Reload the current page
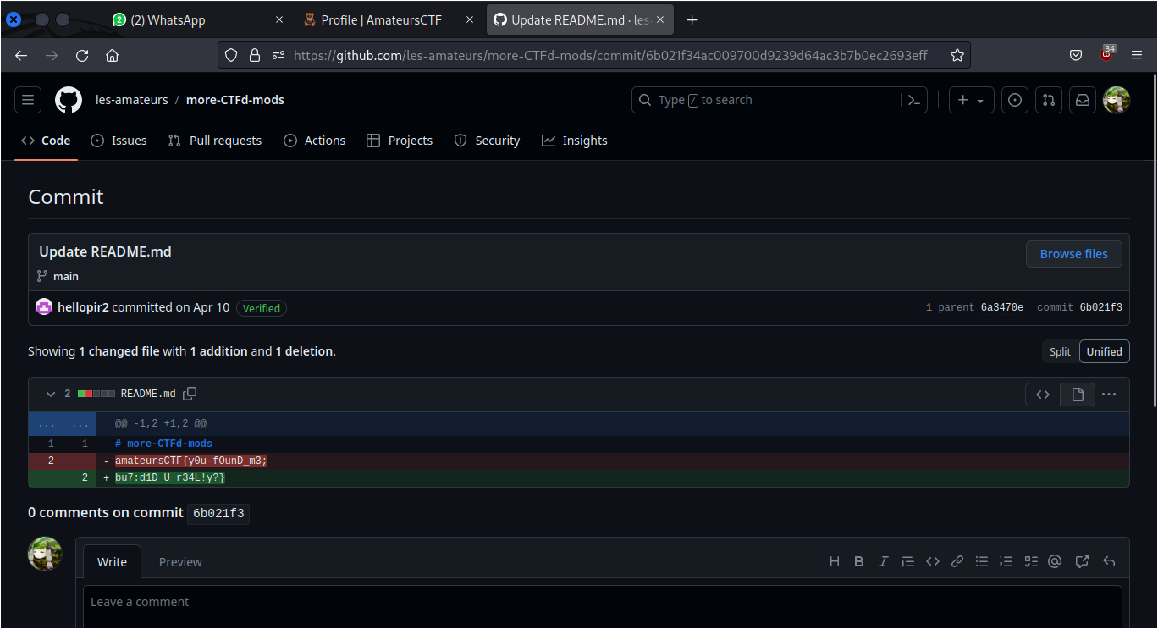Screen dimensions: 1158x629 click(x=82, y=55)
